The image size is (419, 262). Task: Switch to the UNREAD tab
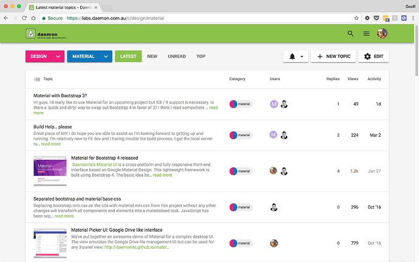coord(177,57)
